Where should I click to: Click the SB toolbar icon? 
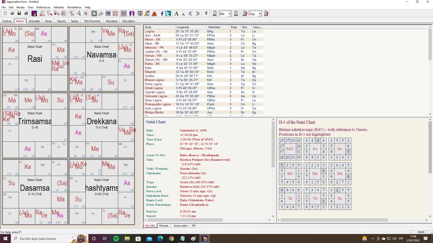click(108, 14)
